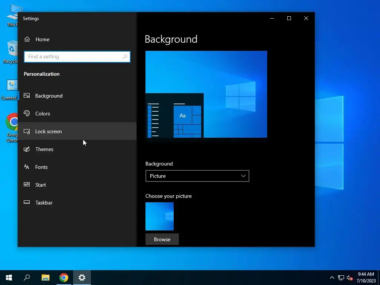Click the Settings gear taskbar icon

(x=82, y=278)
